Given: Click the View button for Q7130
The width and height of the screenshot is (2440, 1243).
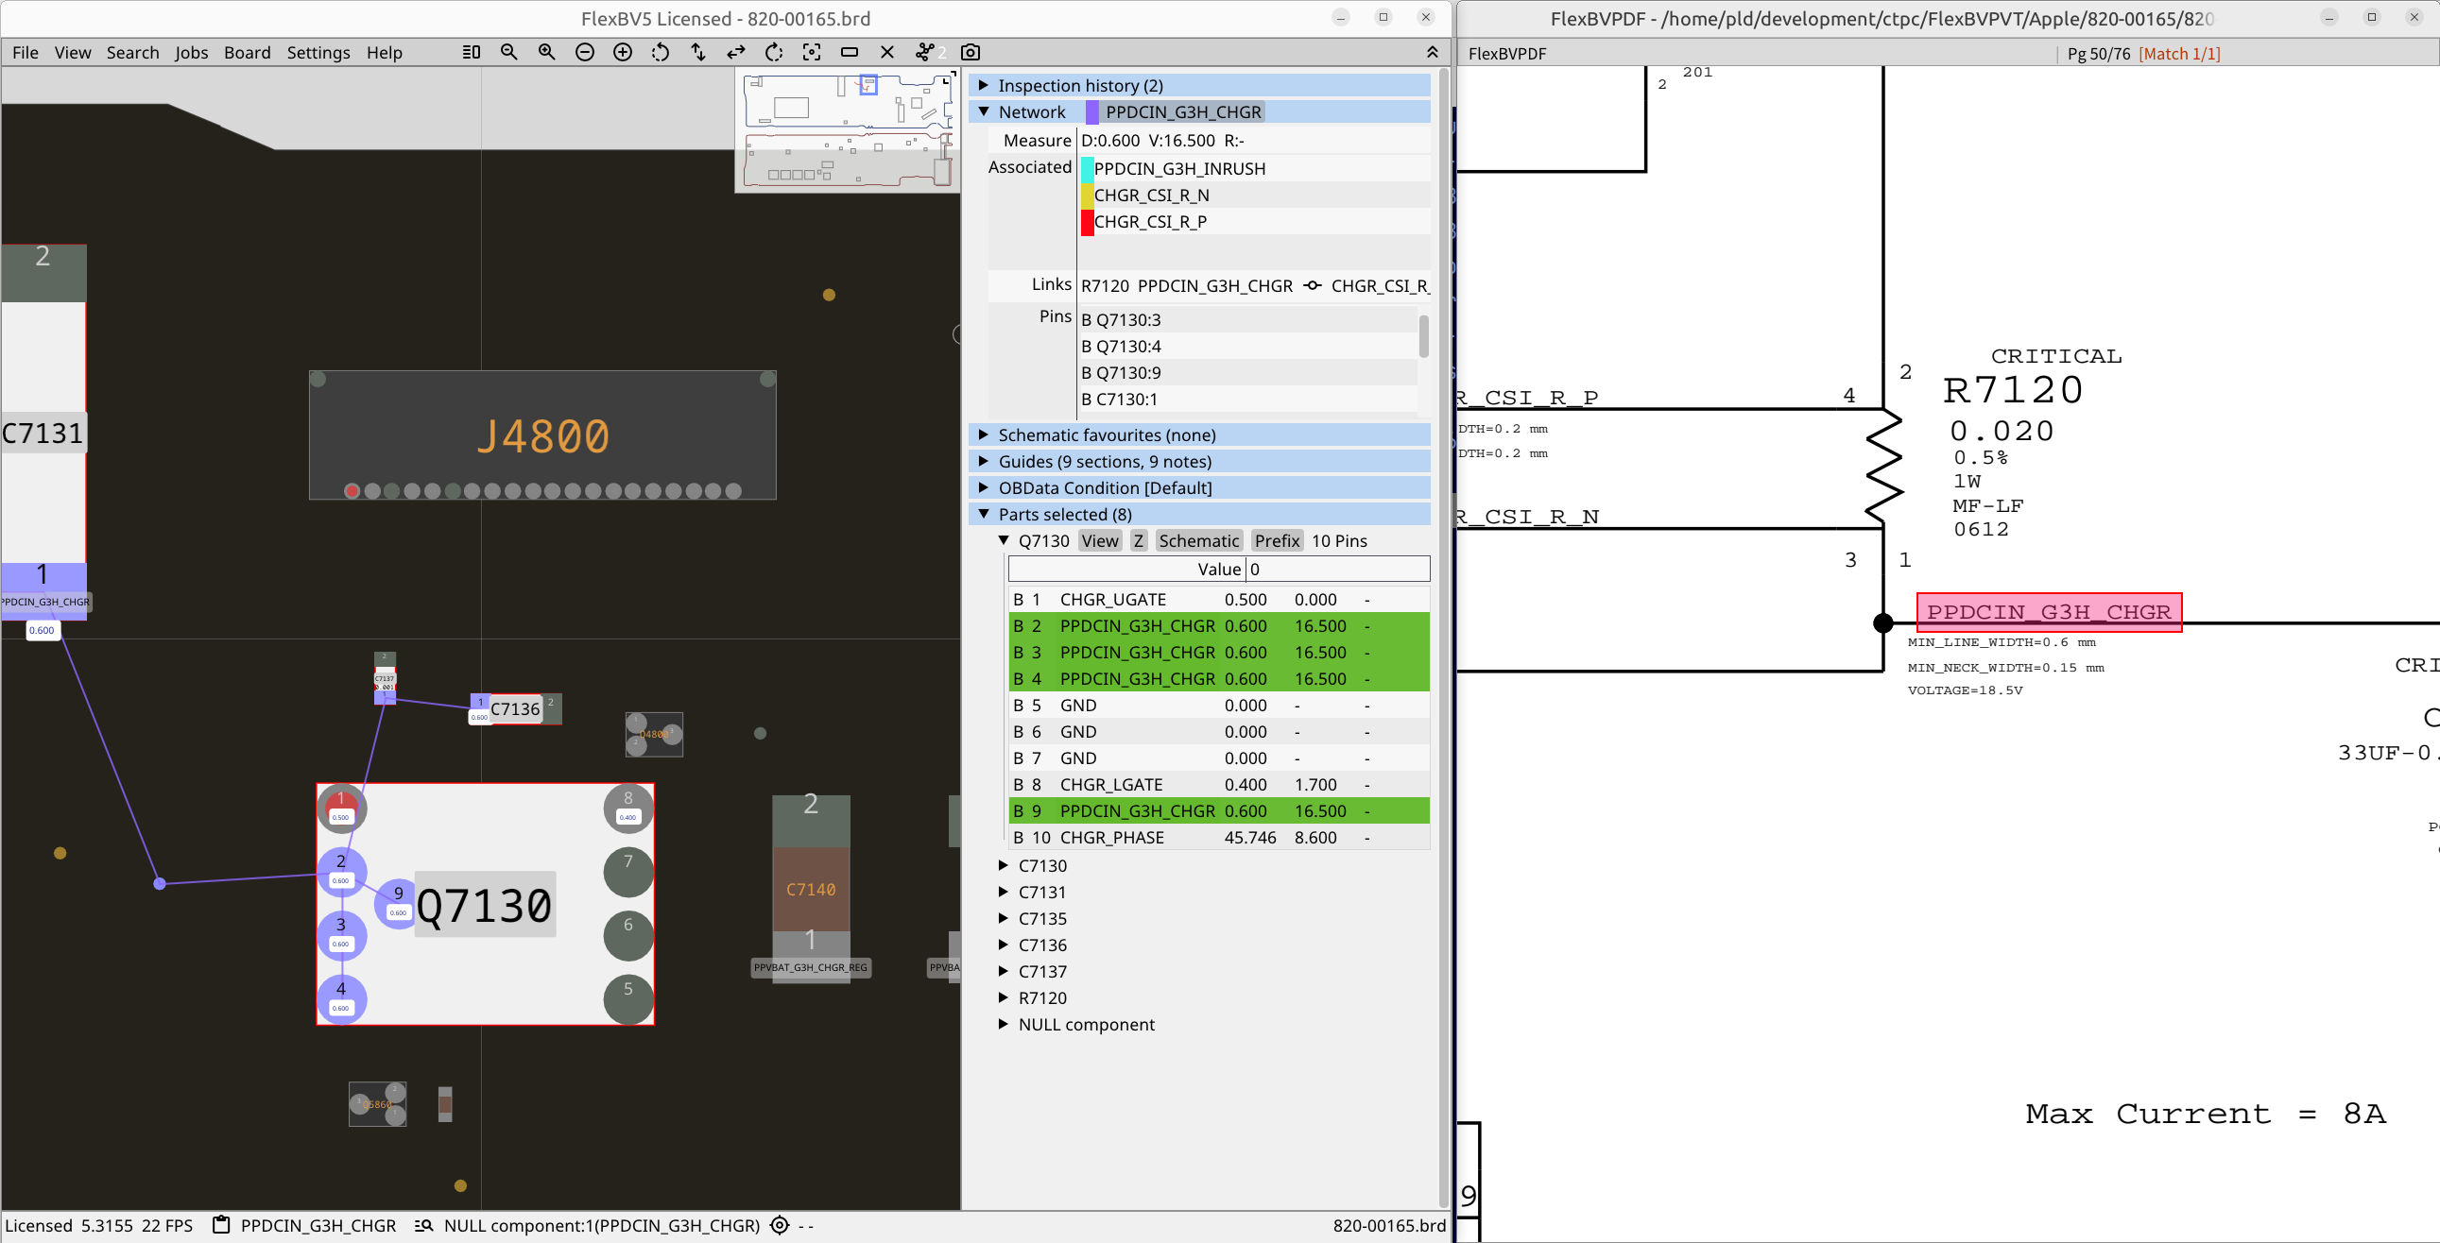Looking at the screenshot, I should [1100, 540].
